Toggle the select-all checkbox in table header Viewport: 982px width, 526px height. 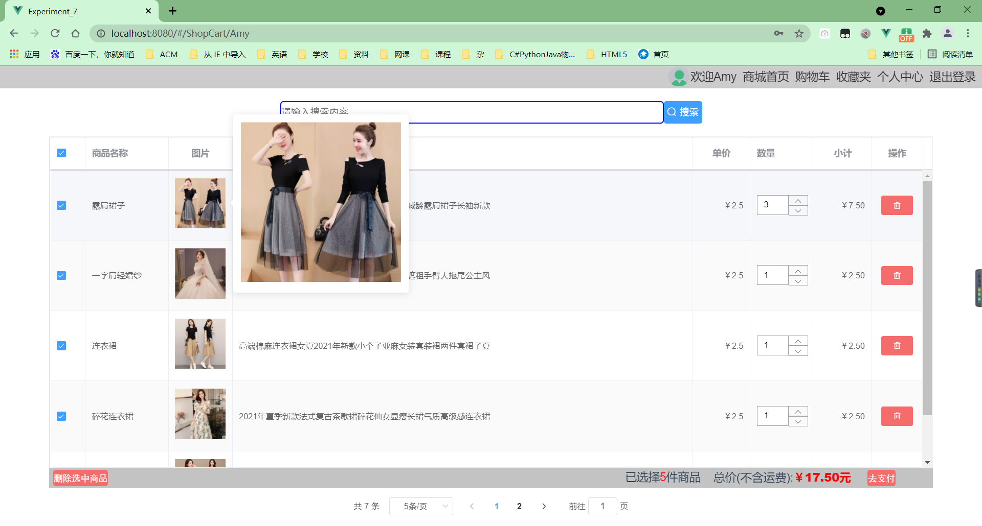tap(61, 153)
